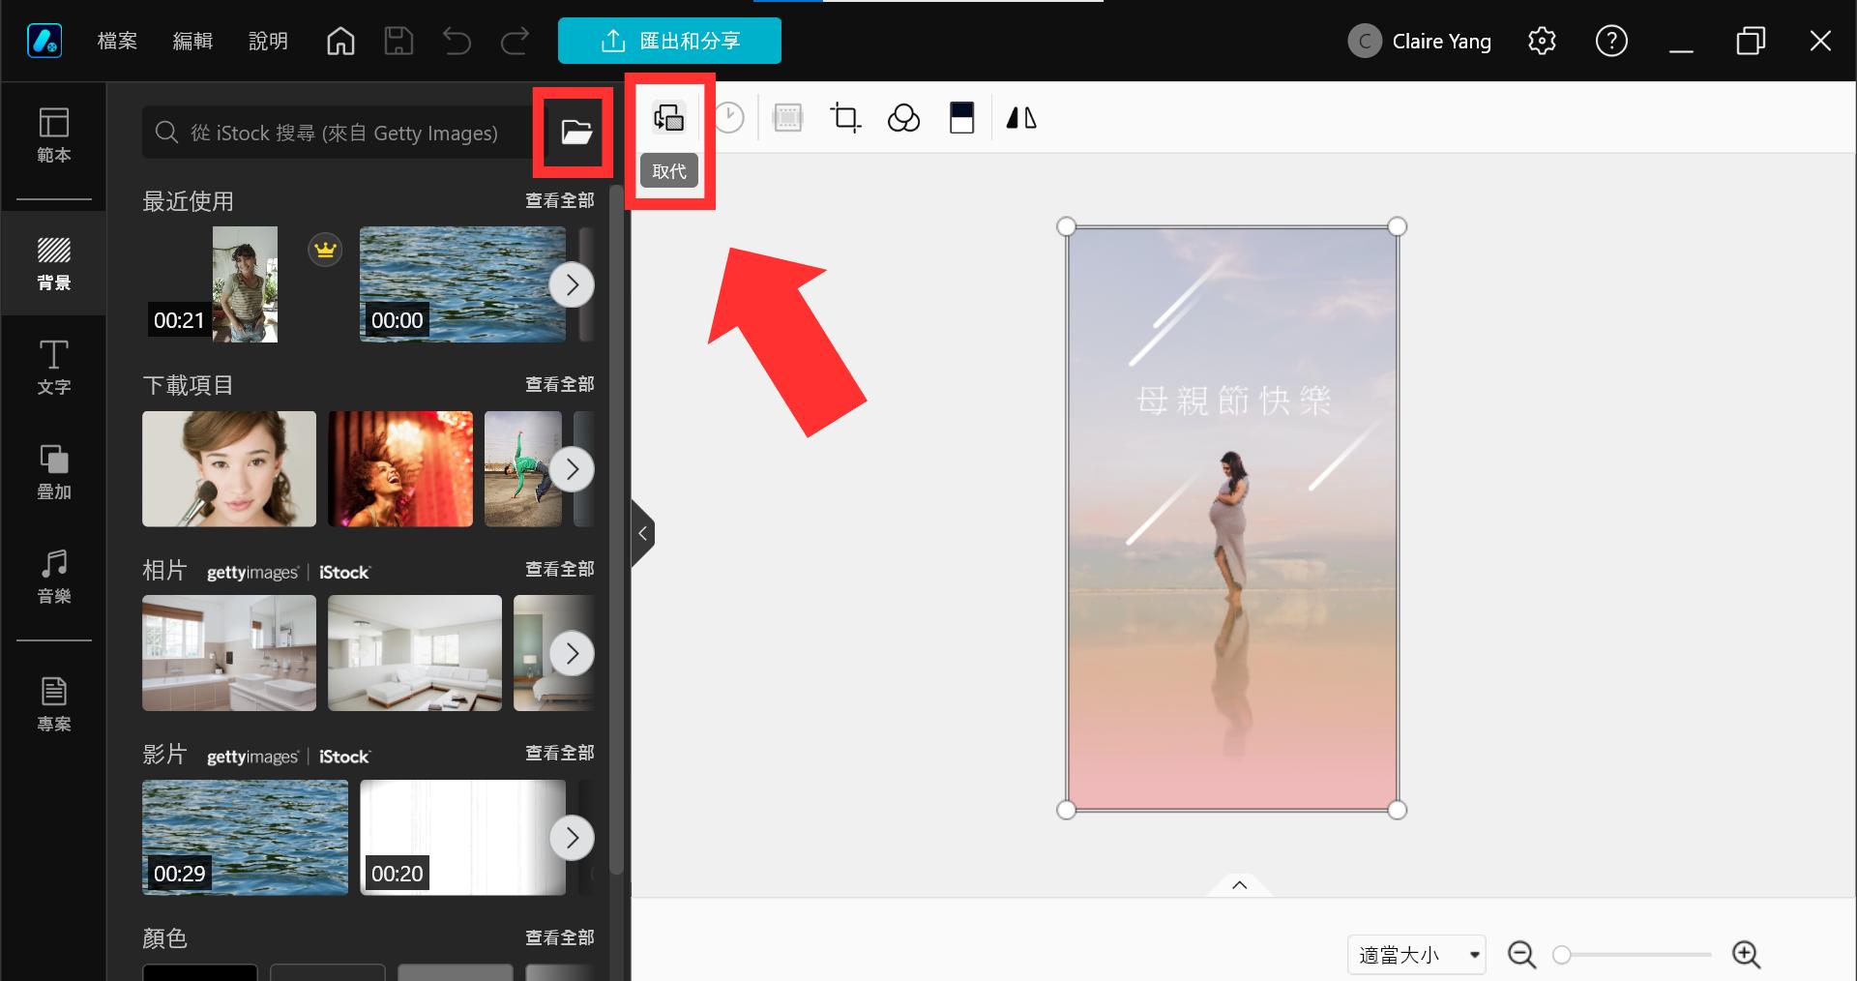Click the Claire Yang account avatar
The width and height of the screenshot is (1857, 981).
pos(1365,41)
